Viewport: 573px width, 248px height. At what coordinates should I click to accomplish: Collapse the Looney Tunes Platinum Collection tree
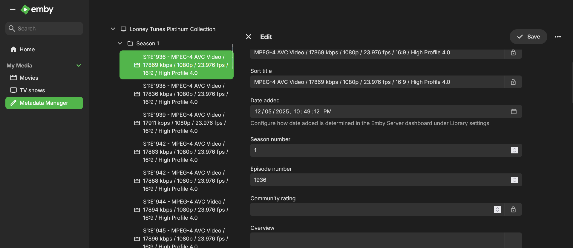point(113,29)
